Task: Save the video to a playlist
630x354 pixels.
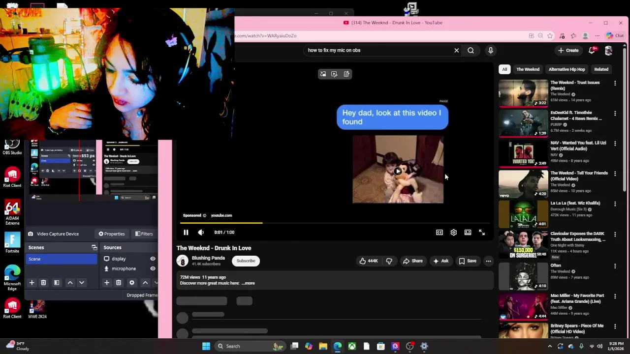Action: tap(468, 261)
